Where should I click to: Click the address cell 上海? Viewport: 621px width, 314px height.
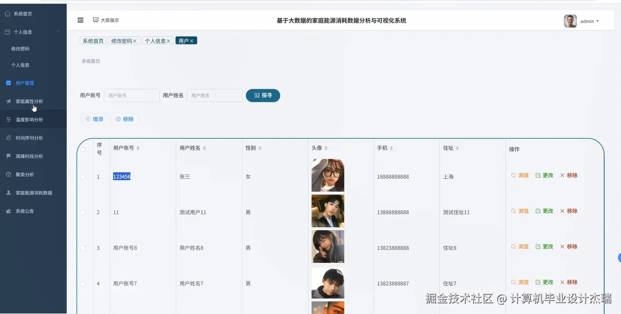click(448, 177)
